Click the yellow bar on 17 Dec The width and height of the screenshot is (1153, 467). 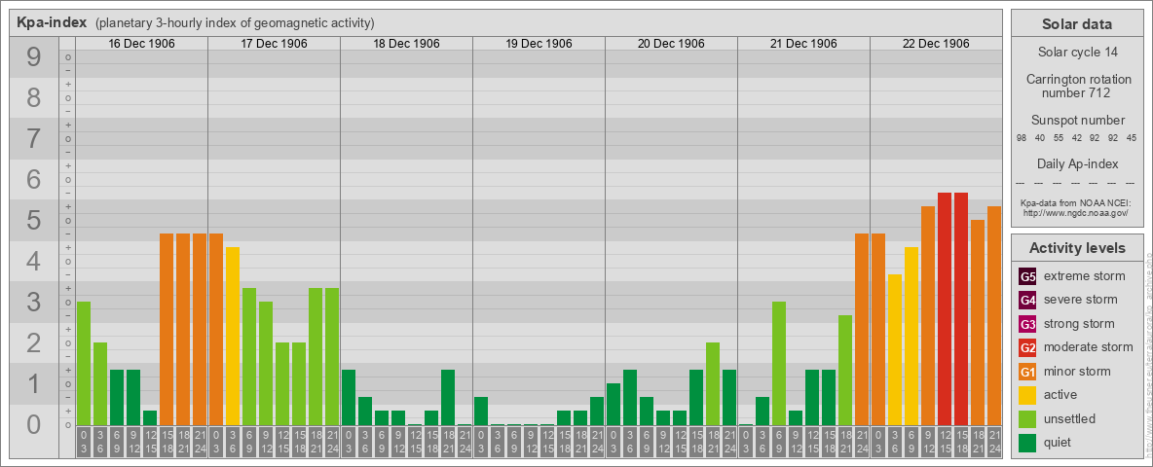point(233,336)
